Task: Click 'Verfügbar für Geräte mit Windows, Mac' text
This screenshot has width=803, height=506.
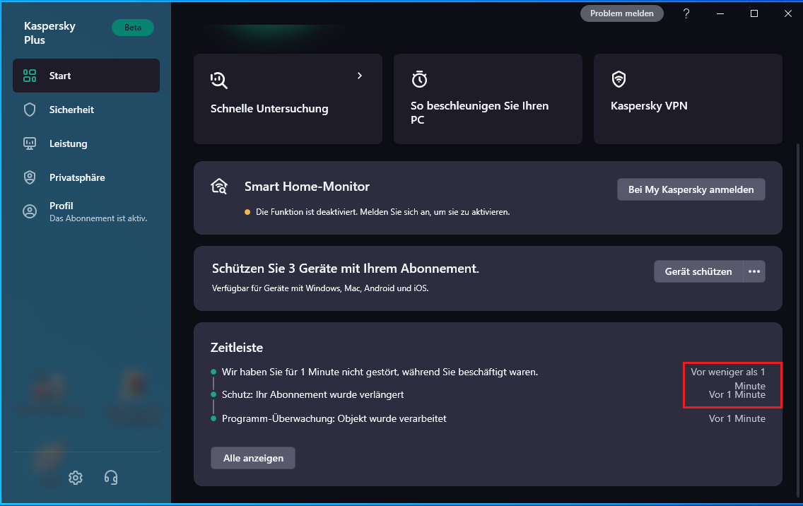Action: coord(320,288)
